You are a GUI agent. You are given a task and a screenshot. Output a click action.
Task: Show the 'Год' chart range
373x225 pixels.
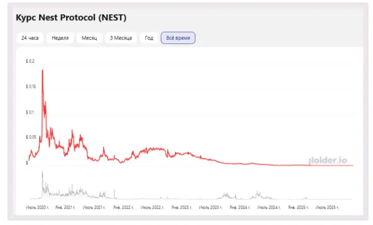pos(149,38)
